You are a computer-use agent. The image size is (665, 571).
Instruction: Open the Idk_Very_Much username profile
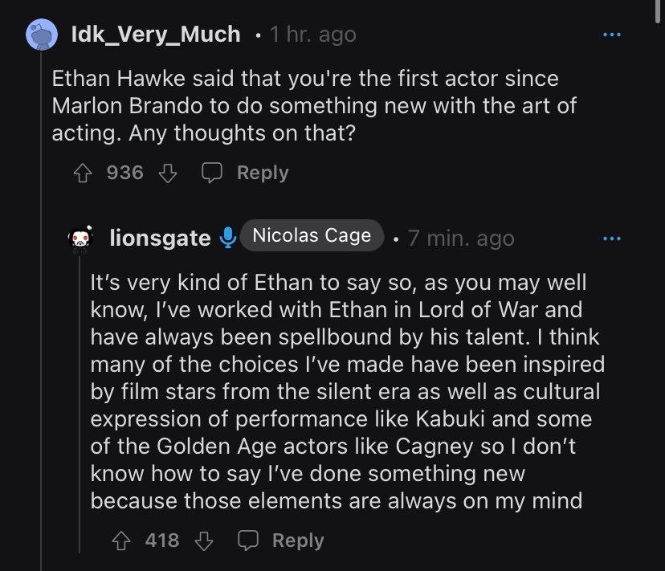[156, 34]
